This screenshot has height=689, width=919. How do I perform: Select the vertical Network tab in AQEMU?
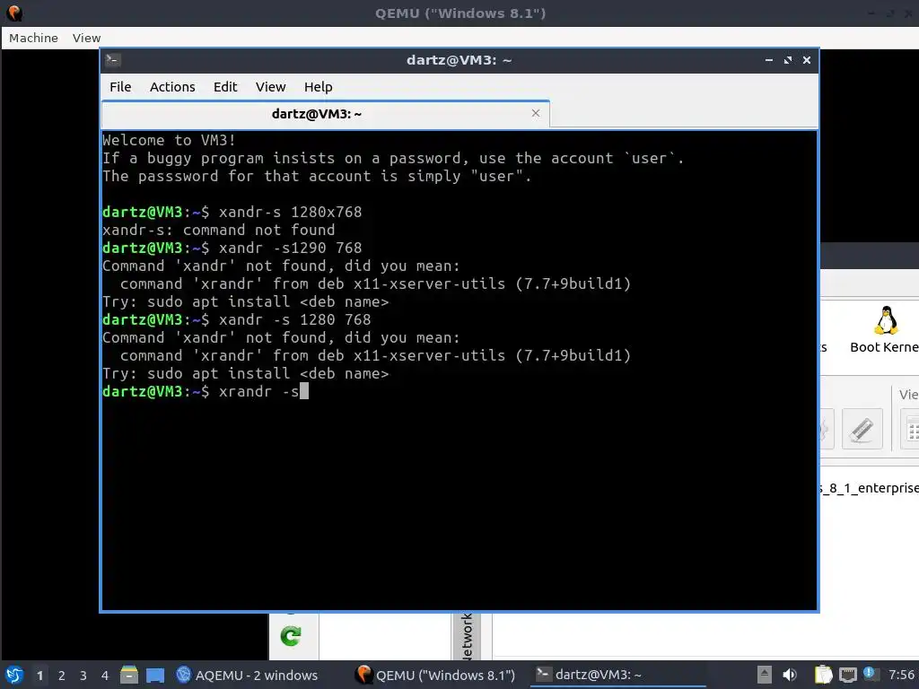467,636
